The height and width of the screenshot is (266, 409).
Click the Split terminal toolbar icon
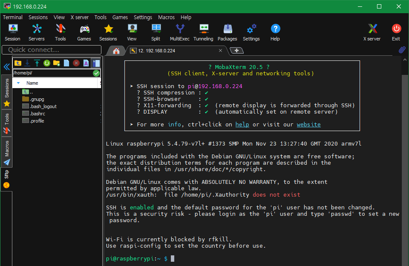coord(156,32)
